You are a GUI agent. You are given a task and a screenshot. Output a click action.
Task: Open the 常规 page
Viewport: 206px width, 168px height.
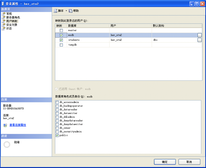point(9,14)
